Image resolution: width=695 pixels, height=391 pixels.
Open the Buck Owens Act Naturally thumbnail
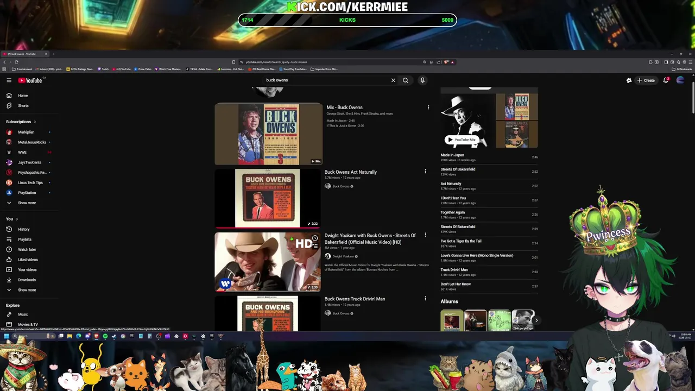coord(267,198)
